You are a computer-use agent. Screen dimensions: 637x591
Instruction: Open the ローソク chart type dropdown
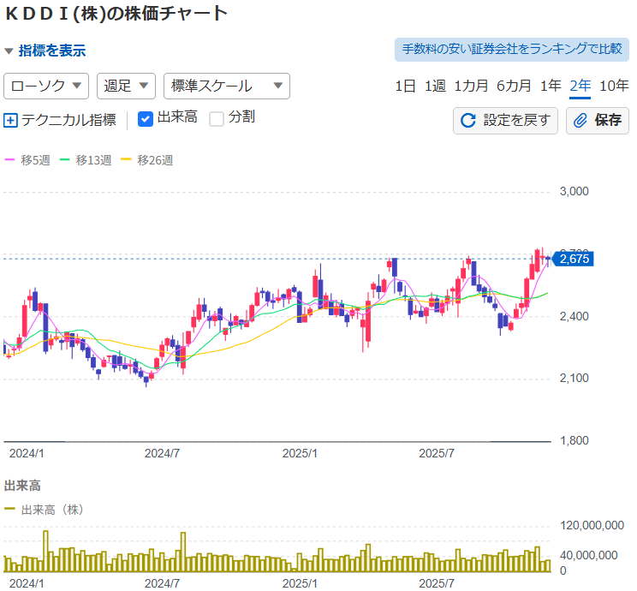tap(47, 86)
